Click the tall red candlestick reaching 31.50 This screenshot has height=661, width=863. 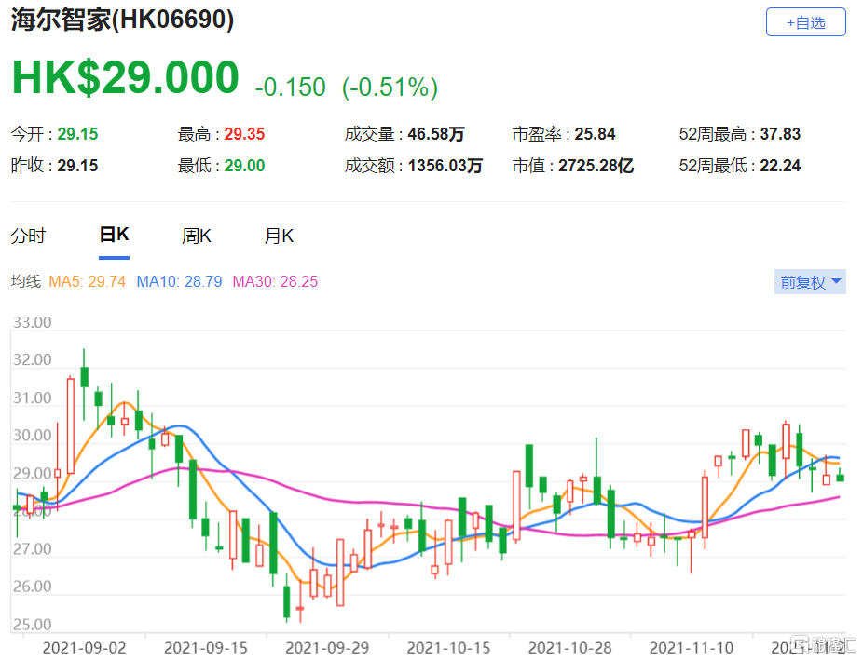click(71, 425)
